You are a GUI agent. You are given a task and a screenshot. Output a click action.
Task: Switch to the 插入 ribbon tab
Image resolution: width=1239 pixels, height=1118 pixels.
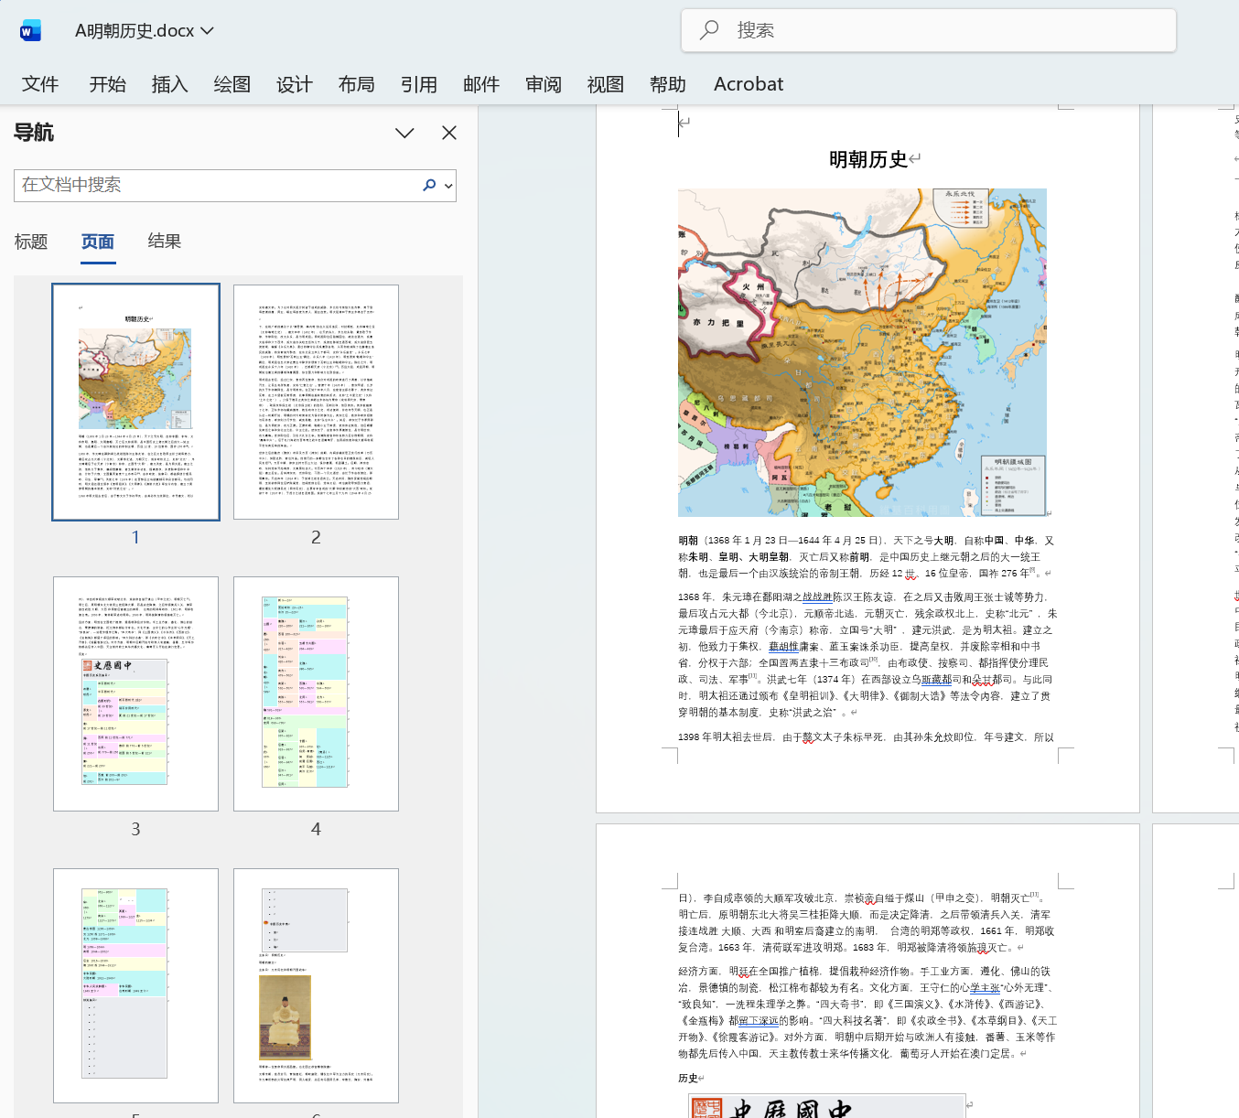169,84
